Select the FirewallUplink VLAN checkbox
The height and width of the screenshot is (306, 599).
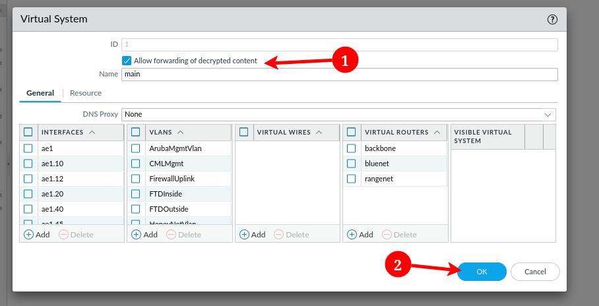click(x=136, y=179)
